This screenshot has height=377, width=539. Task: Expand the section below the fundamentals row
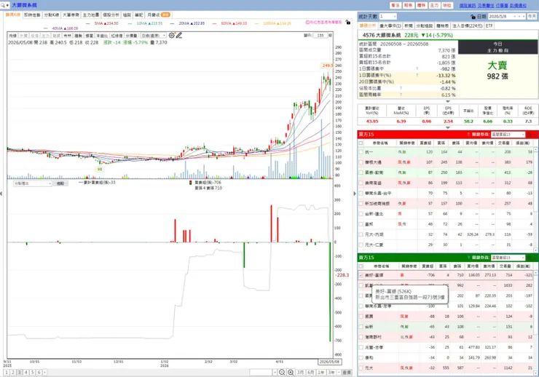(x=447, y=127)
